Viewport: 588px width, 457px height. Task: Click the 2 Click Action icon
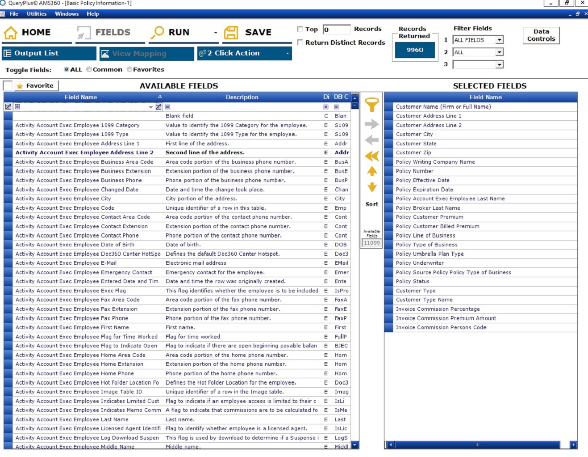tap(202, 53)
